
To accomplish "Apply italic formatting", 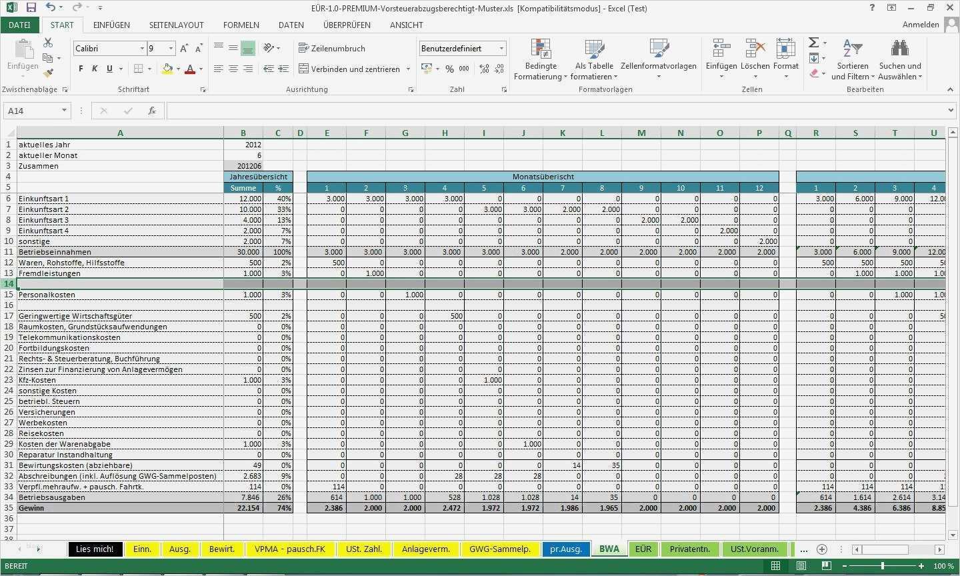I will tap(95, 69).
